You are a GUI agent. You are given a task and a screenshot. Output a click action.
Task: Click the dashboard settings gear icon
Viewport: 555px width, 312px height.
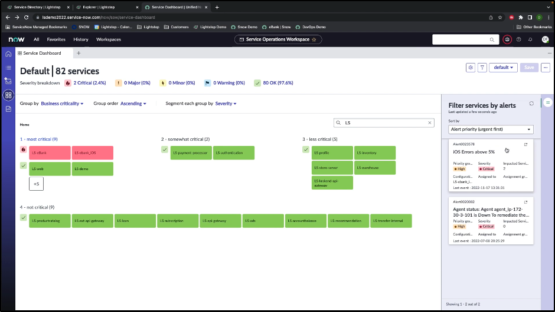point(471,68)
